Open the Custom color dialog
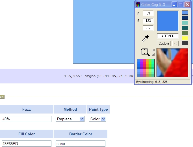 [x=164, y=43]
